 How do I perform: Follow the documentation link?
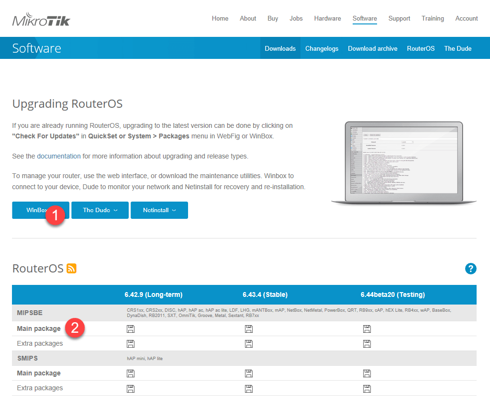58,156
